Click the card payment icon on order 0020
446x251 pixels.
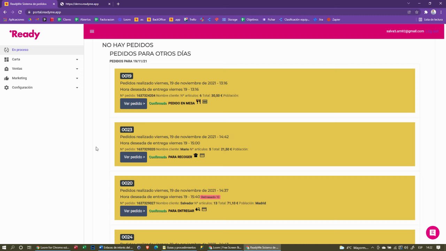pos(204,210)
